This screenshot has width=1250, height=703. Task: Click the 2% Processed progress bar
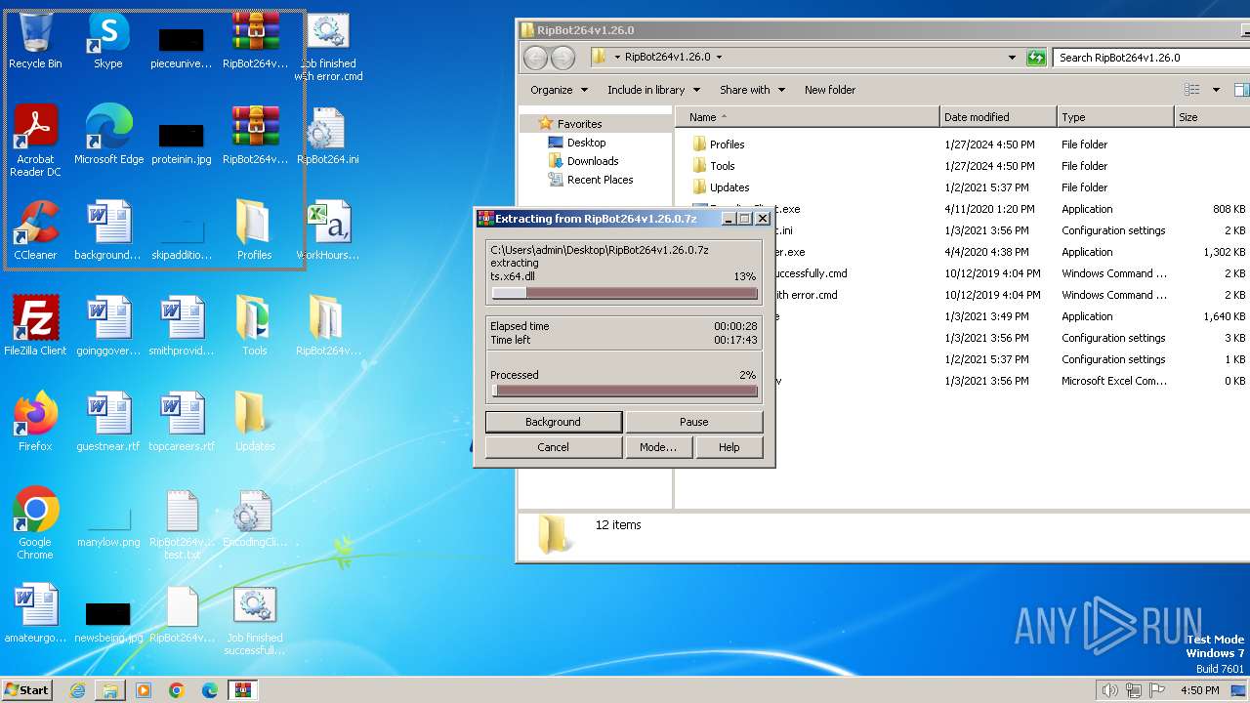point(624,391)
